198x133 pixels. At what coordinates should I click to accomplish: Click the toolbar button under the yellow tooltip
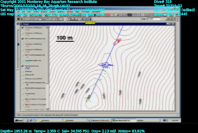point(90,19)
